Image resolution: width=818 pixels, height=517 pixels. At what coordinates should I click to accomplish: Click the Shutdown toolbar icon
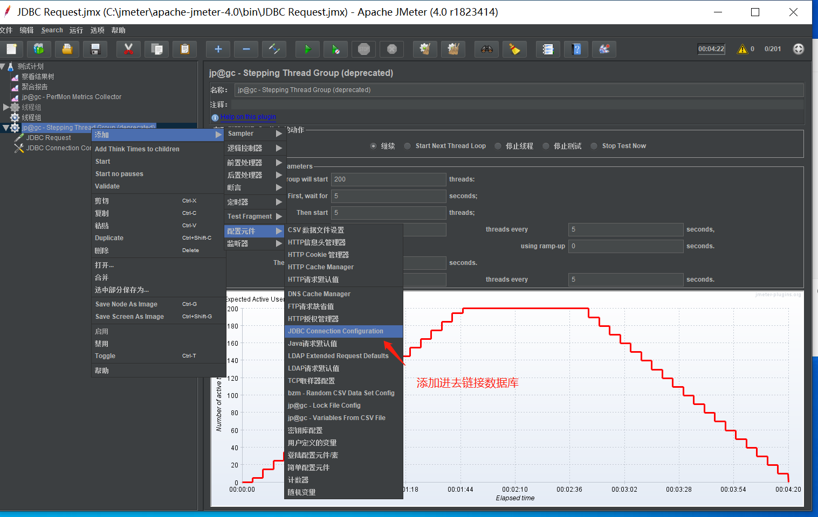point(392,49)
